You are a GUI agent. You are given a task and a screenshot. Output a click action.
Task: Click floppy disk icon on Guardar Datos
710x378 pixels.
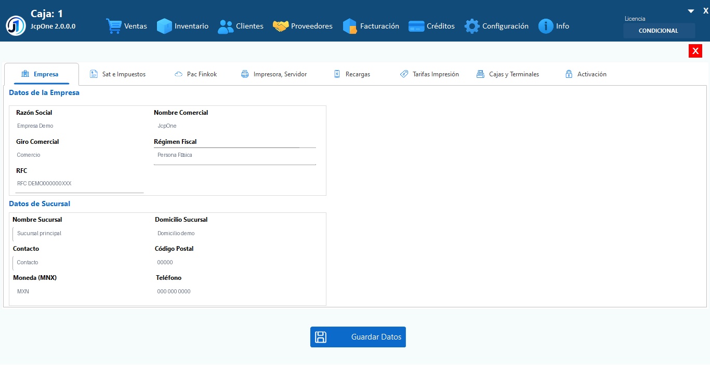(x=321, y=337)
